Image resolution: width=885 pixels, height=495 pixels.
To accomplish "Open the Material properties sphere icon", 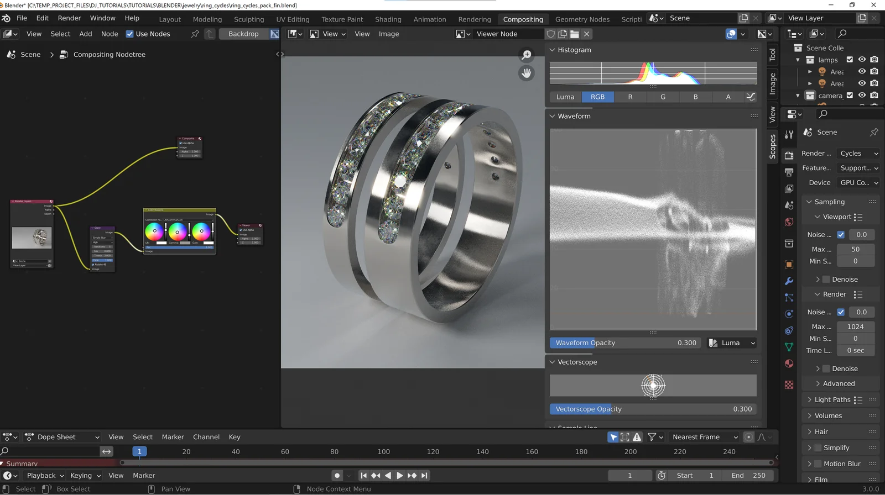I will click(x=789, y=364).
